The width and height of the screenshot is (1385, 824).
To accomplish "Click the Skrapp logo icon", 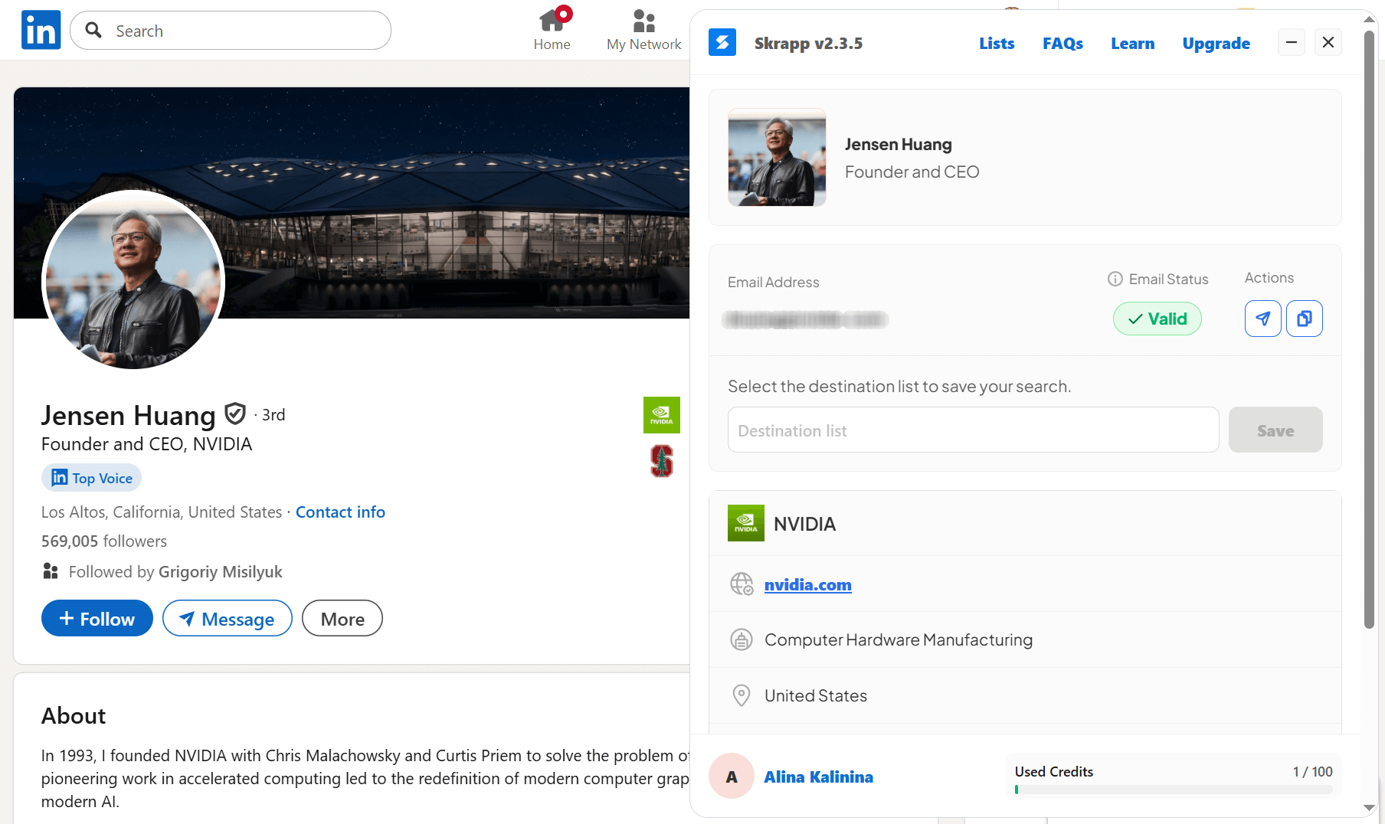I will [x=722, y=43].
